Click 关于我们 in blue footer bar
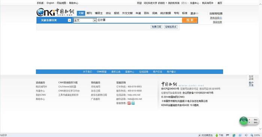The height and width of the screenshot is (137, 262). pos(87,71)
